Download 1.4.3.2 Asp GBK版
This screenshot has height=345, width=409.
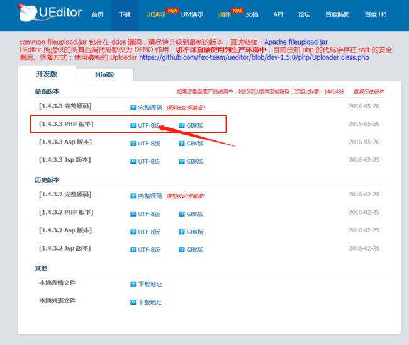(x=195, y=232)
